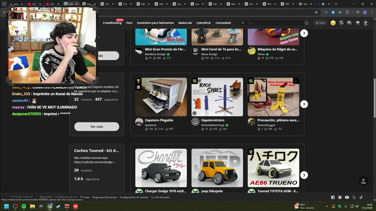376x211 pixels.
Task: Open the Spotify taskbar icon
Action: coord(24,206)
